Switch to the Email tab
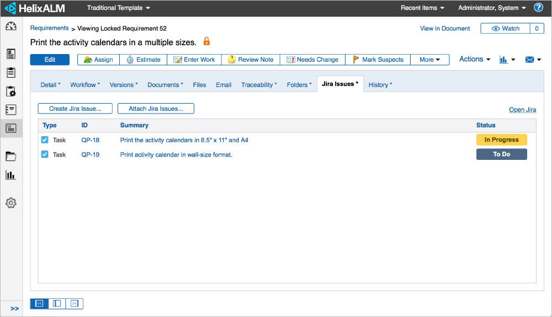 pos(224,85)
